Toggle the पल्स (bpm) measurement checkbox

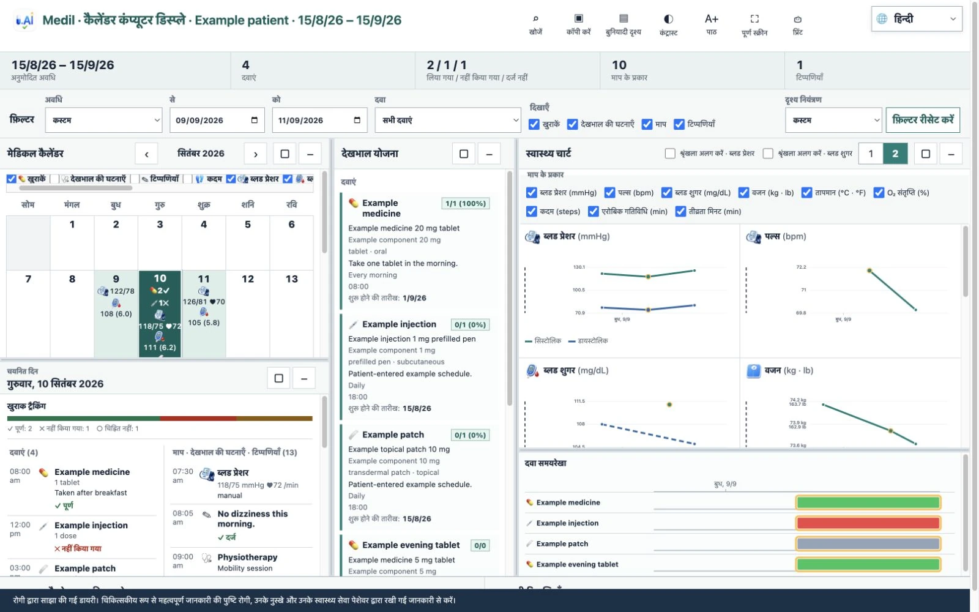tap(609, 193)
